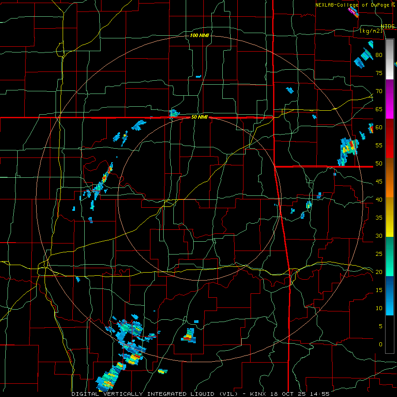Click the scale value 50
Viewport: 397px width, 397px height.
379,164
